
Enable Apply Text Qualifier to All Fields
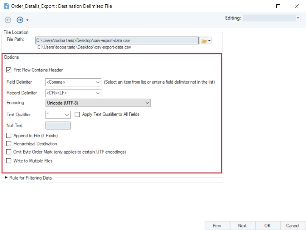[77, 114]
